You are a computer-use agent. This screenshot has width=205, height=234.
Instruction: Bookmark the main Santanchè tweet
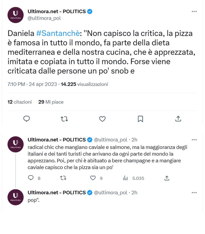pos(140,119)
